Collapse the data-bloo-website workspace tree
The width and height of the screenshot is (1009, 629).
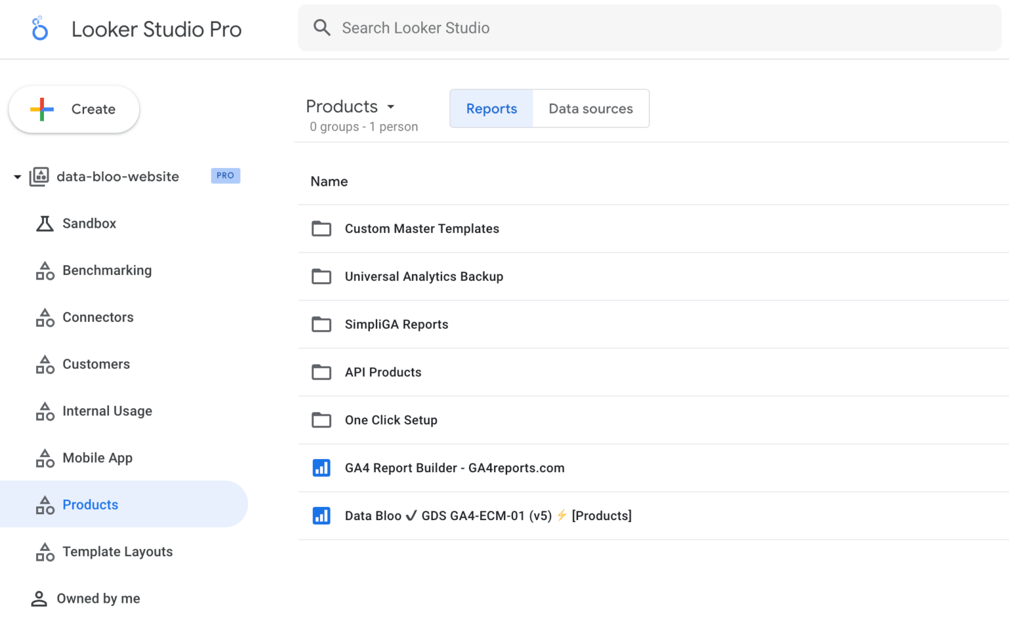coord(17,176)
